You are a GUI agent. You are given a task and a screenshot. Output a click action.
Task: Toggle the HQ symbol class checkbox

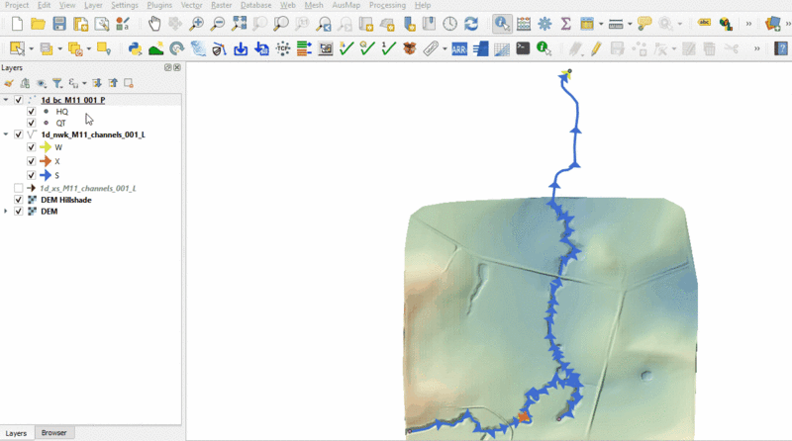coord(32,112)
